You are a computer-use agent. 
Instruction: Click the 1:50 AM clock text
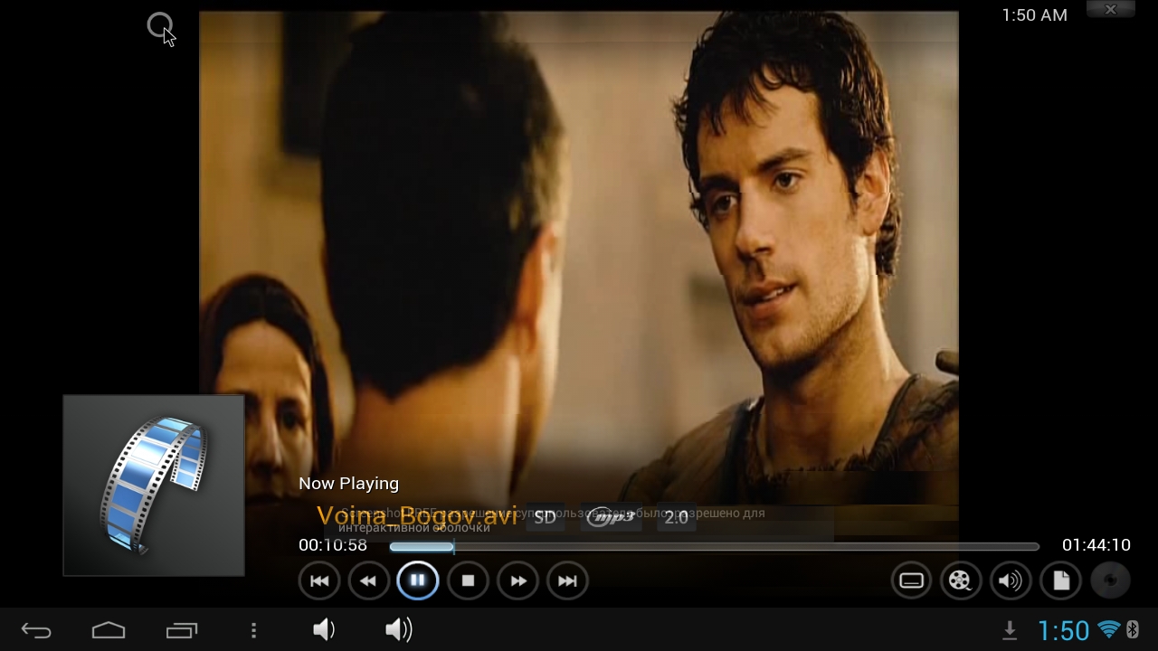(x=1035, y=15)
